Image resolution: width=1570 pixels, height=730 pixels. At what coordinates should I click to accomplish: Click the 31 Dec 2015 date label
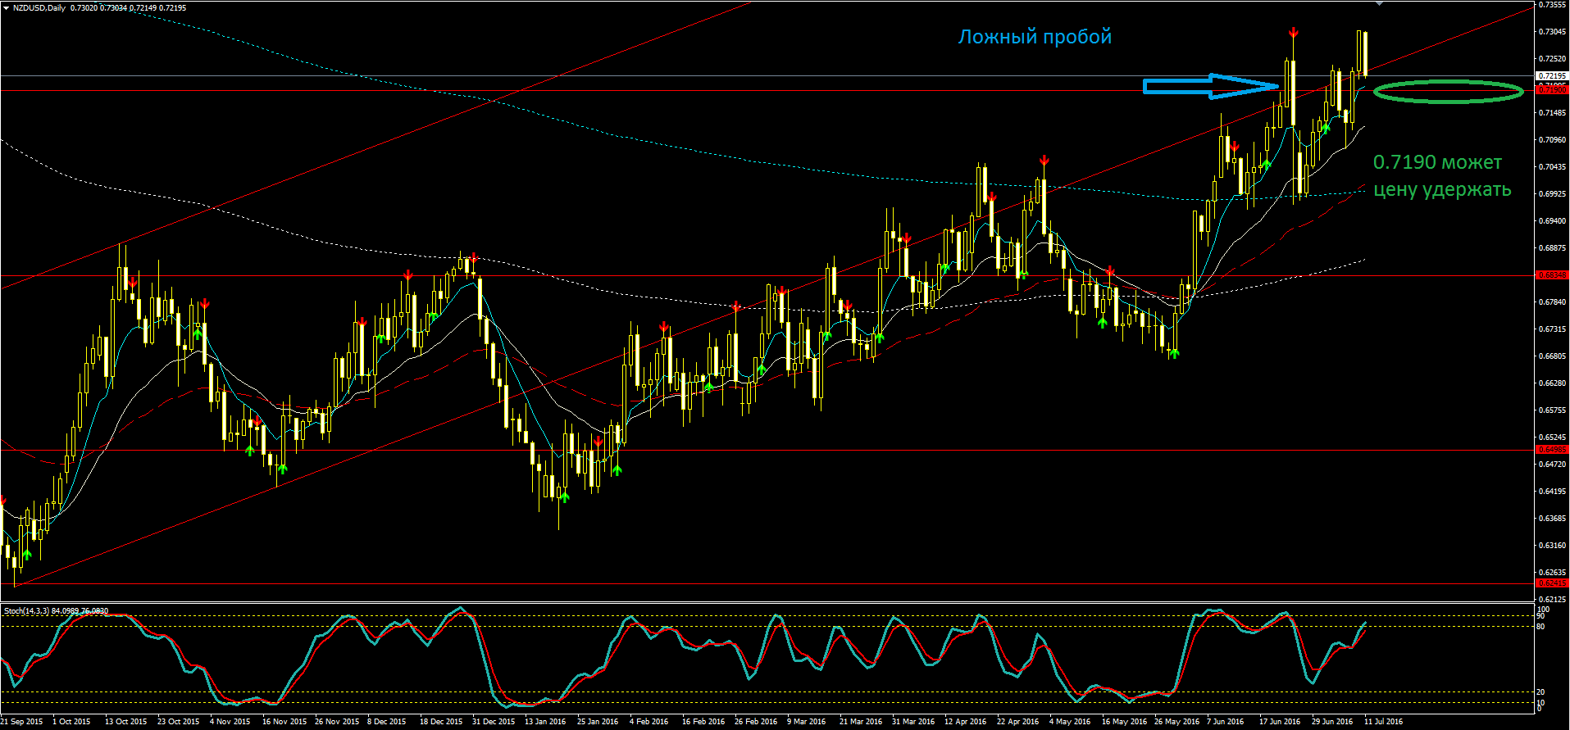click(493, 722)
